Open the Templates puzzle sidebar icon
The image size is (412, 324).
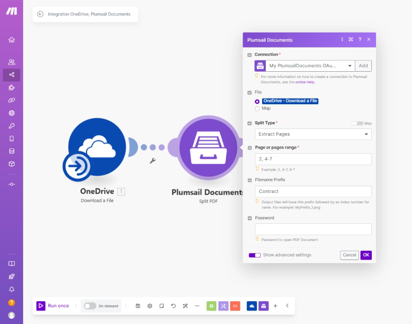point(11,88)
